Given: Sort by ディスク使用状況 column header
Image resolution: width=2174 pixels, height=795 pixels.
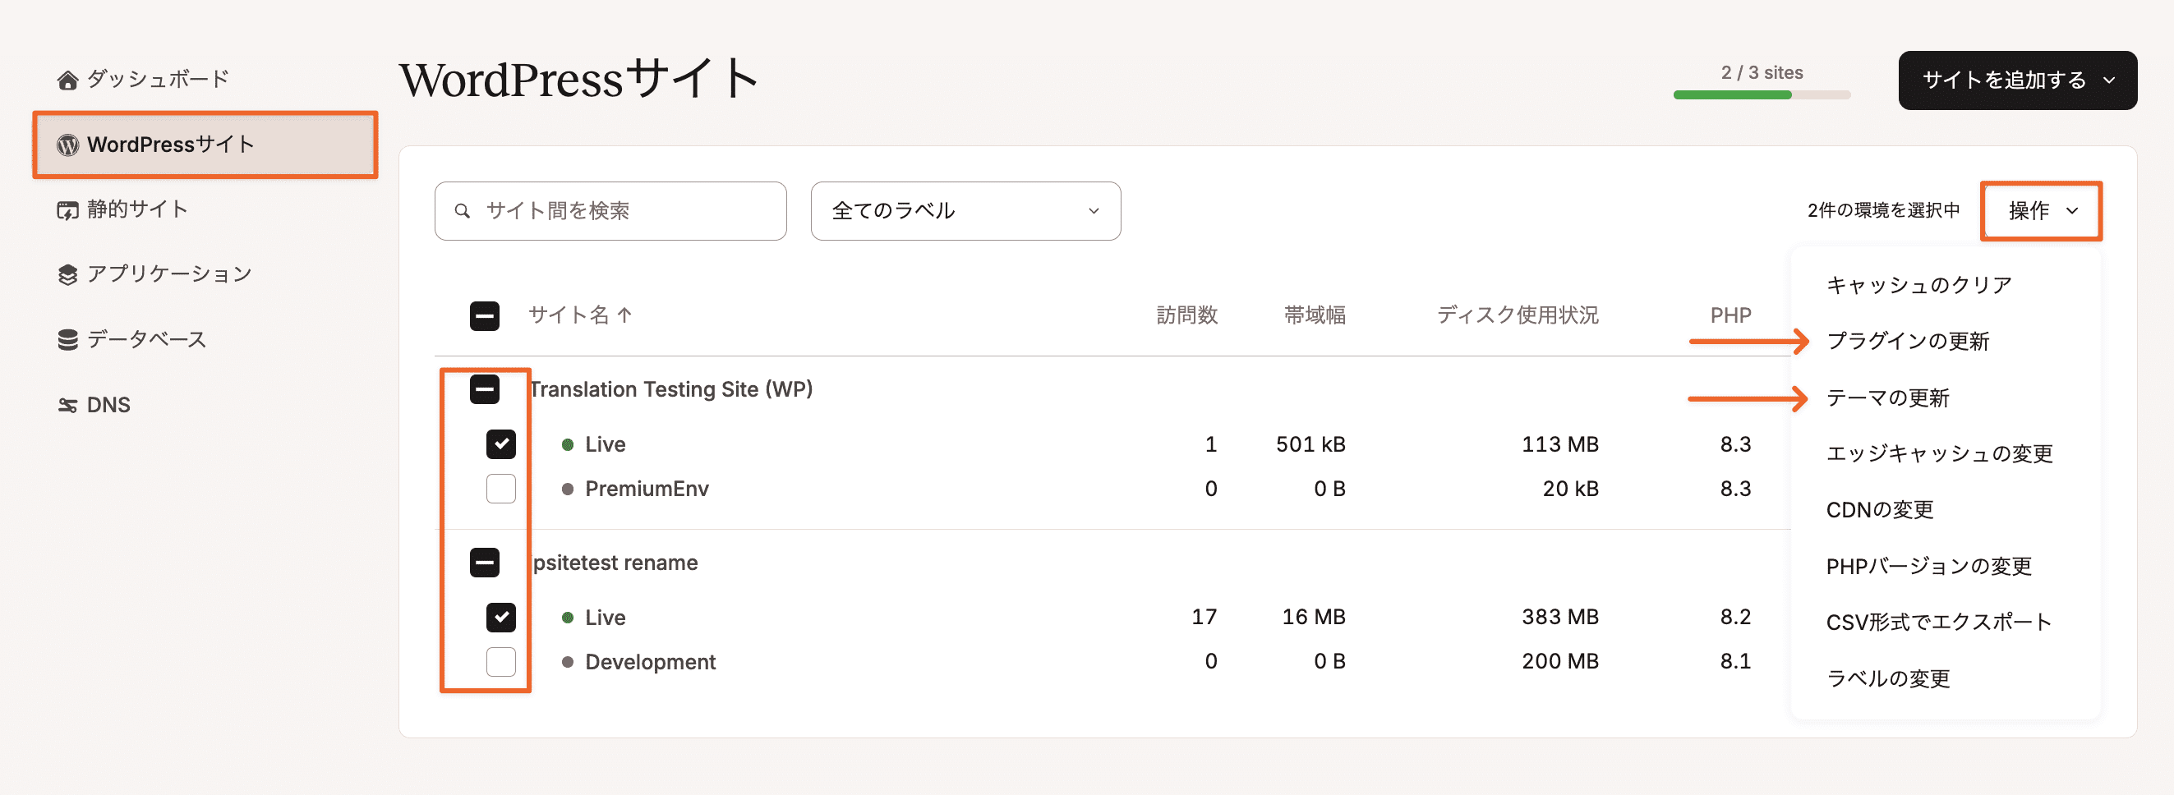Looking at the screenshot, I should point(1518,315).
